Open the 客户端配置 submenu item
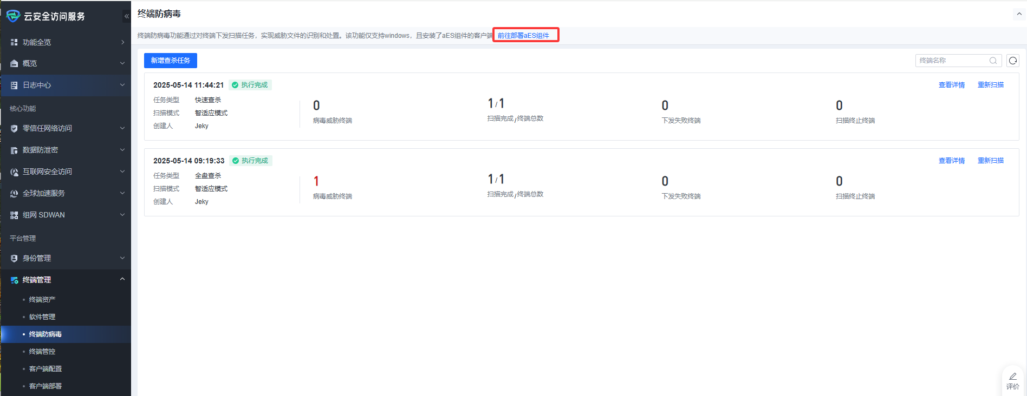 [x=45, y=369]
